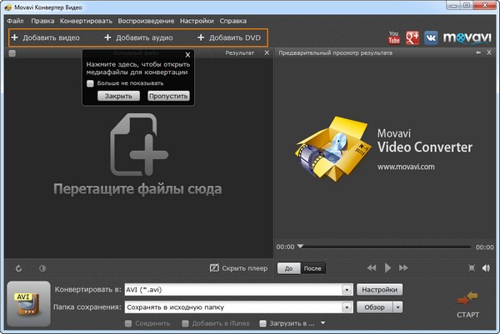Click the 'Пропустить' button in tooltip
Viewport: 500px width, 334px height.
point(168,96)
